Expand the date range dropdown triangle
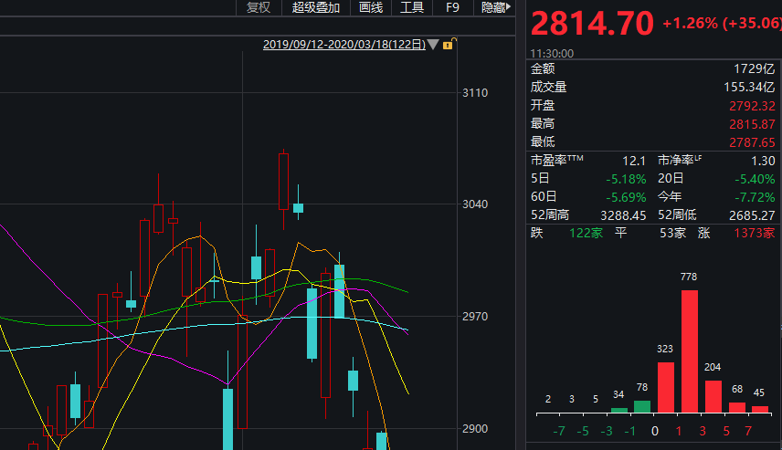The width and height of the screenshot is (782, 450). (x=433, y=45)
